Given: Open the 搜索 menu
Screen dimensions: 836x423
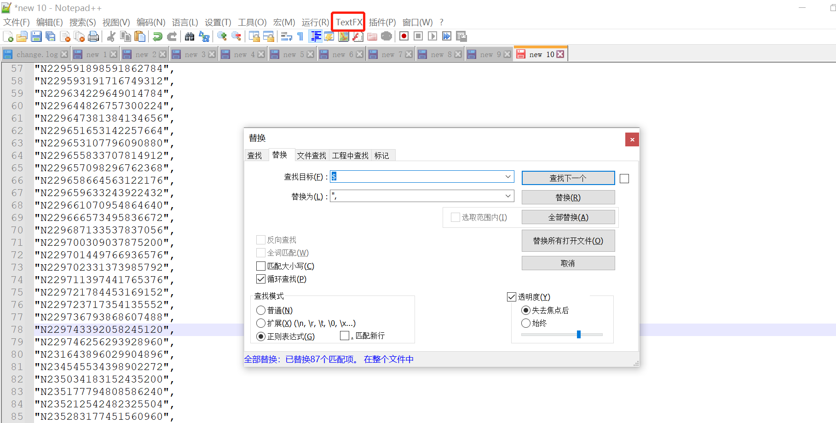Looking at the screenshot, I should pyautogui.click(x=83, y=22).
